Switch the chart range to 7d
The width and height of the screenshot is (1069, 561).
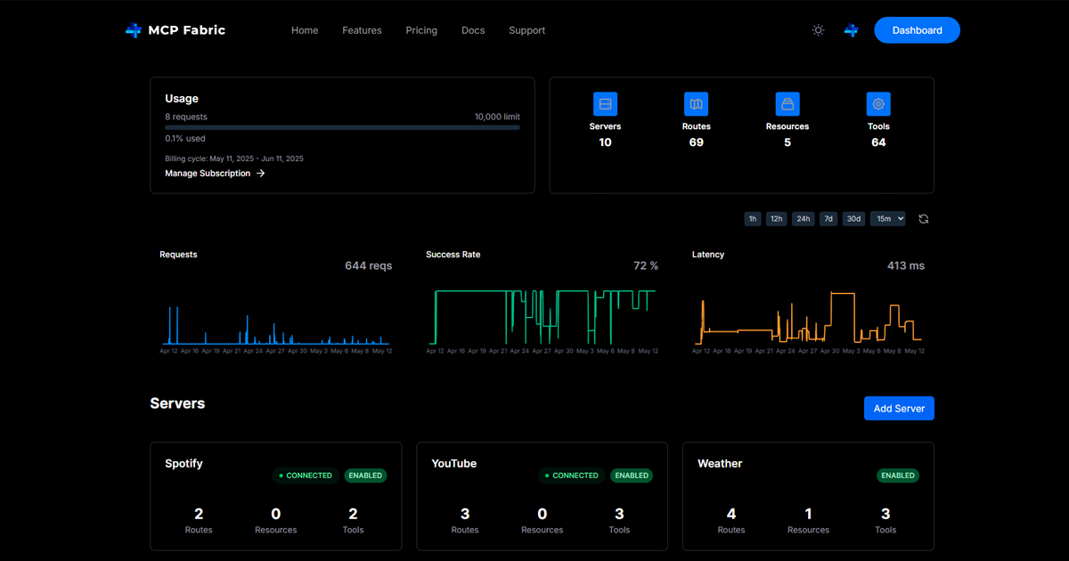coord(828,218)
